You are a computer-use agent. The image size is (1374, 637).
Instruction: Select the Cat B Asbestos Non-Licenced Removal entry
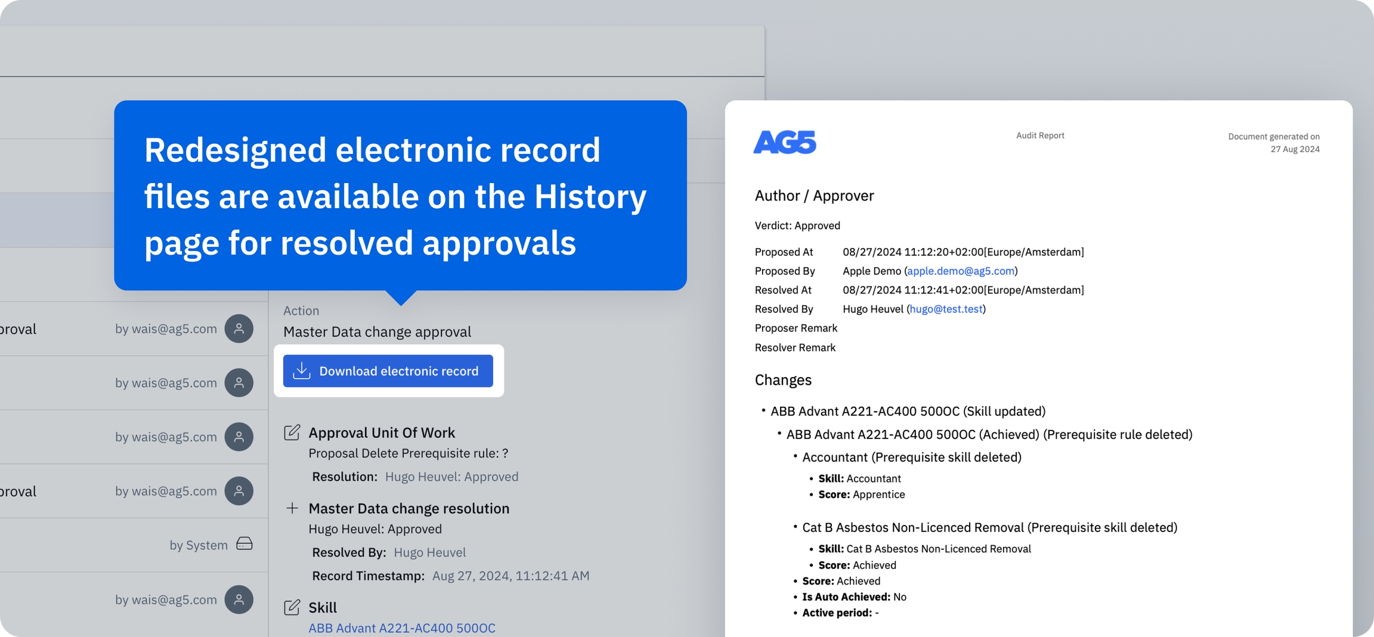(989, 527)
